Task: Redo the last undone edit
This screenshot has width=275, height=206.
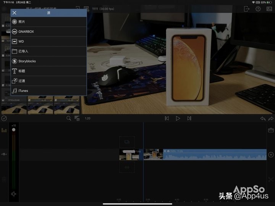Action: [271, 119]
